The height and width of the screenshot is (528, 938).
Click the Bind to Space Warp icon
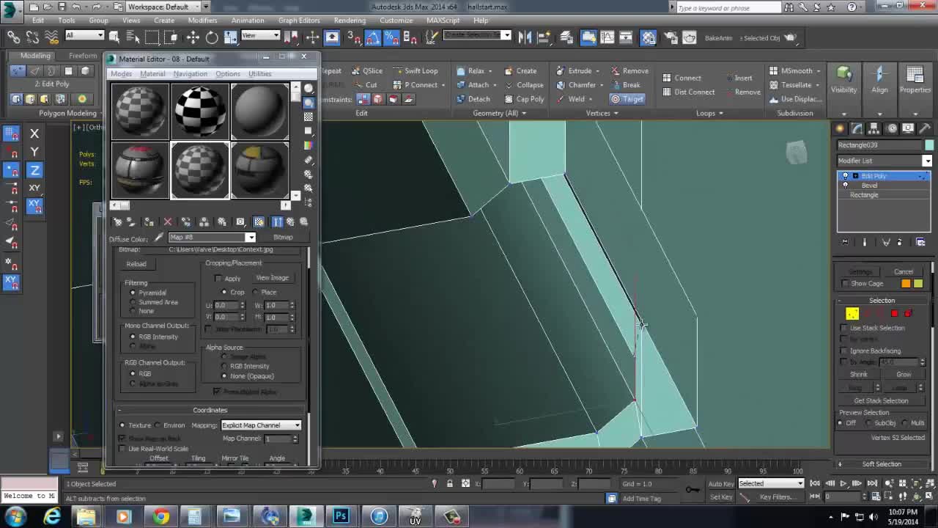(x=51, y=37)
